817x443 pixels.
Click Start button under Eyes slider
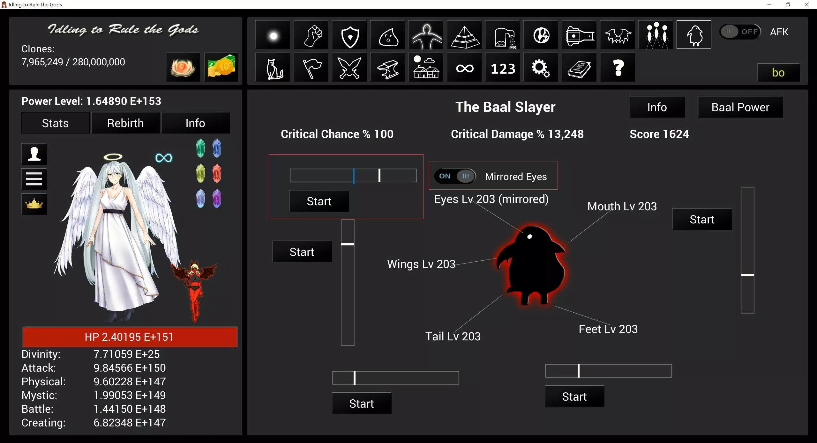pyautogui.click(x=319, y=201)
